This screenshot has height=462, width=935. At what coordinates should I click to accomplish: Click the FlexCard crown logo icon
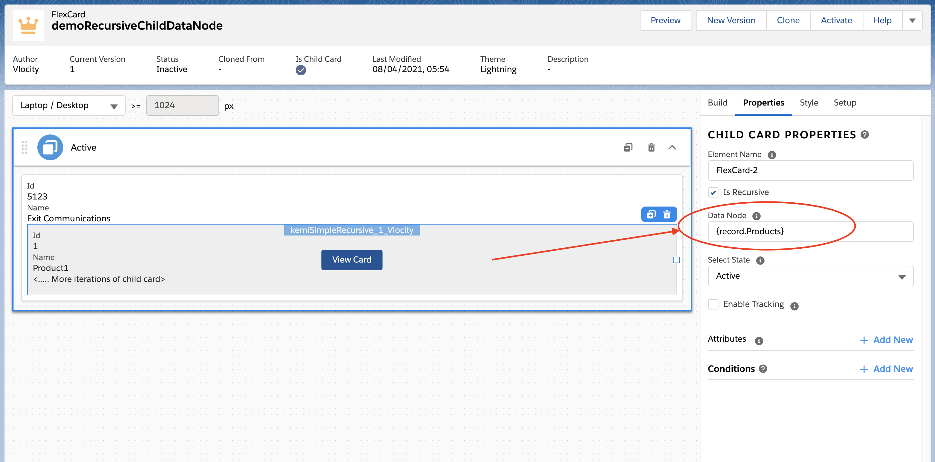click(x=28, y=25)
